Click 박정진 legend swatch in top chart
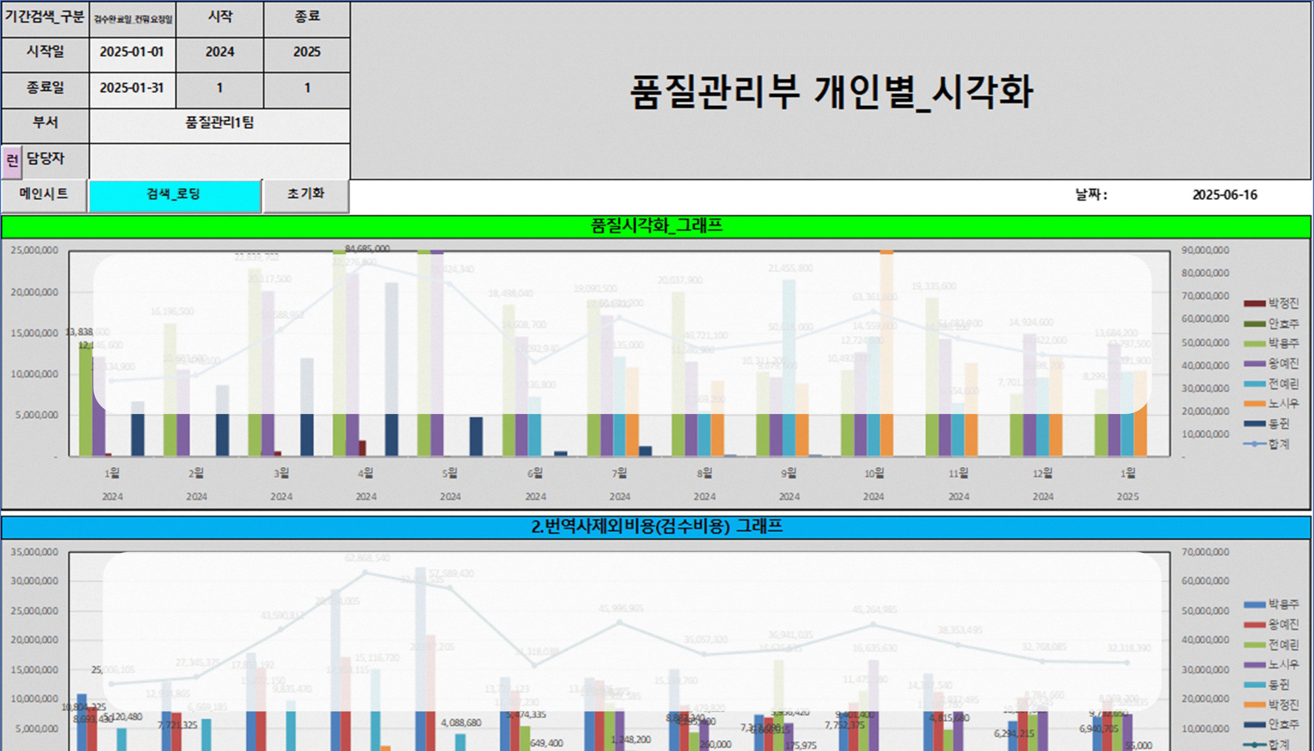 pos(1254,304)
